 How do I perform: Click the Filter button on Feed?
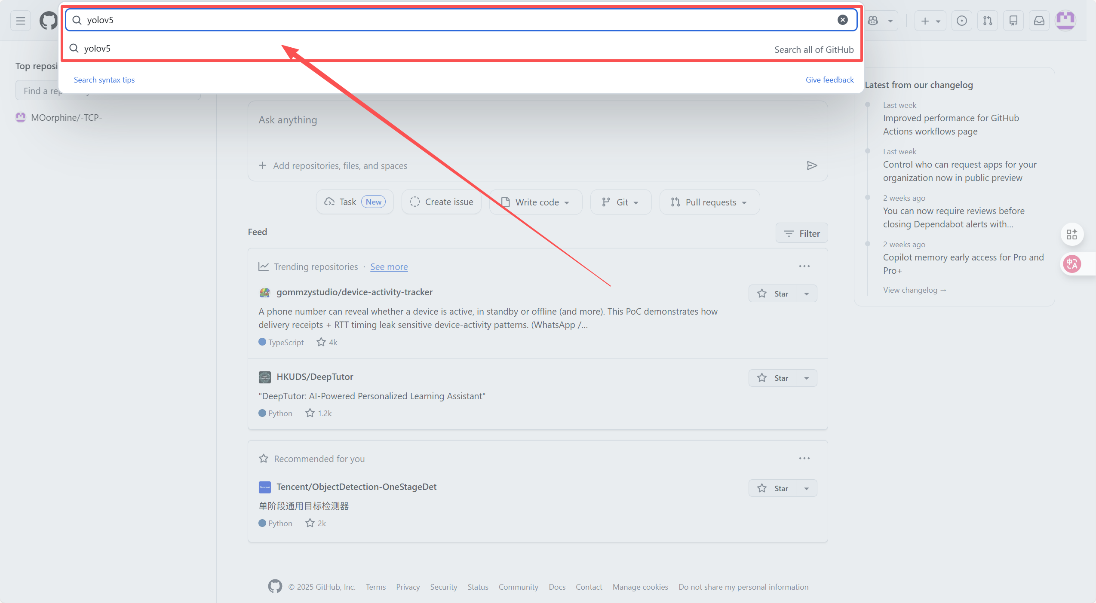point(801,233)
